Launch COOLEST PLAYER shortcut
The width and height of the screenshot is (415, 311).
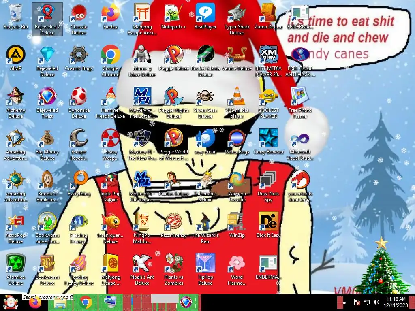tap(268, 102)
